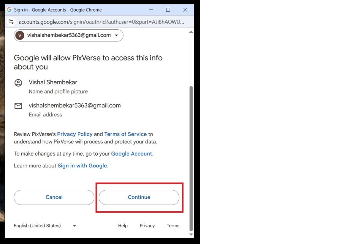Click the scroll up arrow
The height and width of the screenshot is (244, 346).
pyautogui.click(x=191, y=32)
